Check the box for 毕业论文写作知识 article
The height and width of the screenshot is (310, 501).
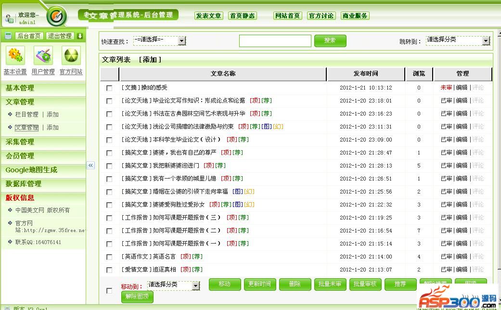pos(109,101)
